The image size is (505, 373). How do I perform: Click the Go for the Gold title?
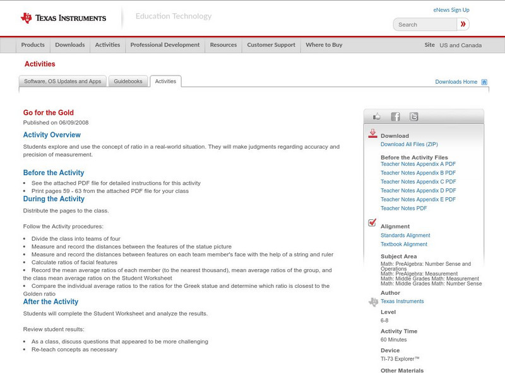(x=49, y=113)
